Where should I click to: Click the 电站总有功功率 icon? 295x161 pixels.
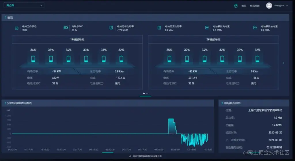(x=111, y=28)
